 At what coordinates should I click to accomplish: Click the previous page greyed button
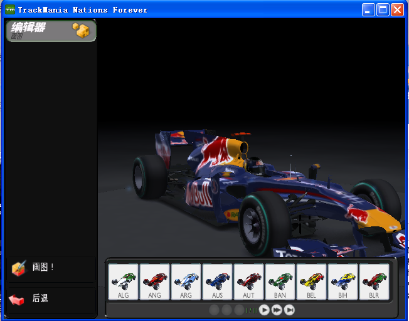pos(239,310)
